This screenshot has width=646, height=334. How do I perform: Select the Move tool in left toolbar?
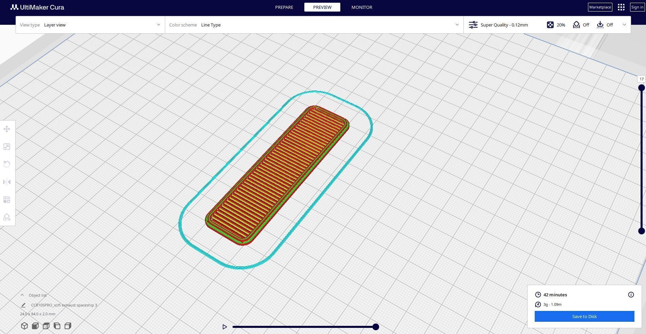[x=7, y=129]
